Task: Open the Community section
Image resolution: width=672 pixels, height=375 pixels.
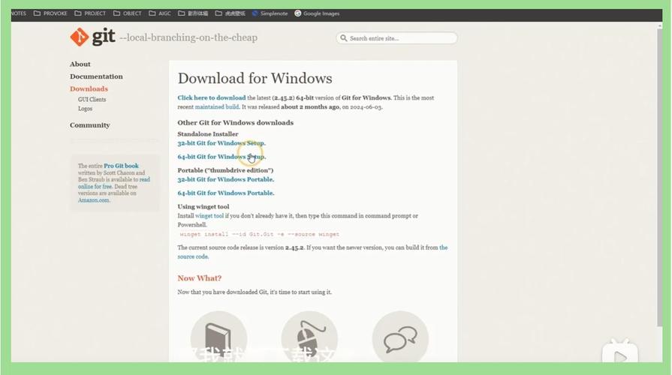Action: click(x=89, y=125)
